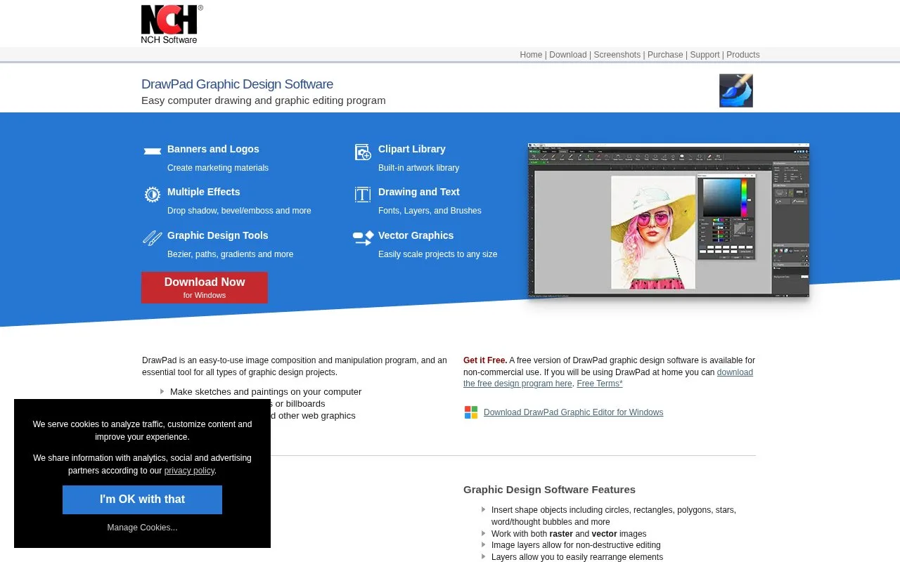Click 'Image layers allow for non-destructive editing'
Viewport: 900px width, 562px height.
(x=576, y=545)
